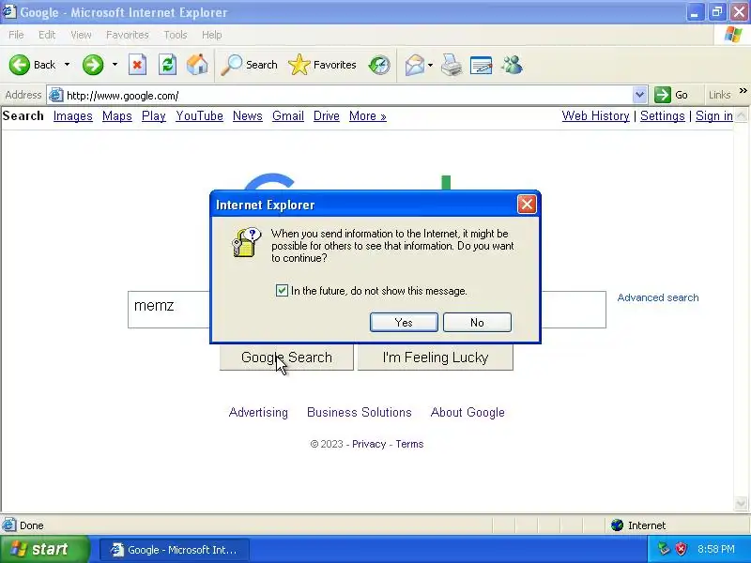Click Google taskbar window button

pos(175,550)
